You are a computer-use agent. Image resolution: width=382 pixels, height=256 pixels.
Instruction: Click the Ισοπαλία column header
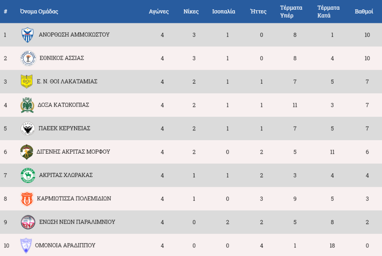pos(224,11)
